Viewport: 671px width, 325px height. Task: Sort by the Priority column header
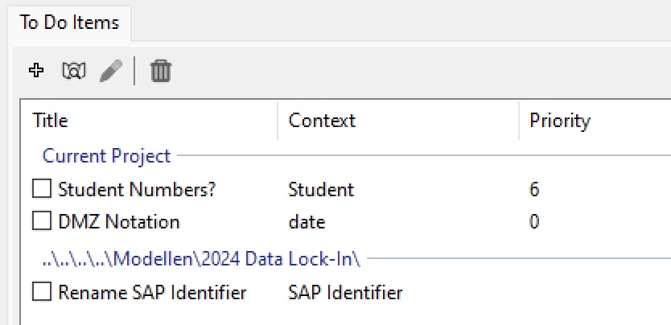pyautogui.click(x=559, y=121)
